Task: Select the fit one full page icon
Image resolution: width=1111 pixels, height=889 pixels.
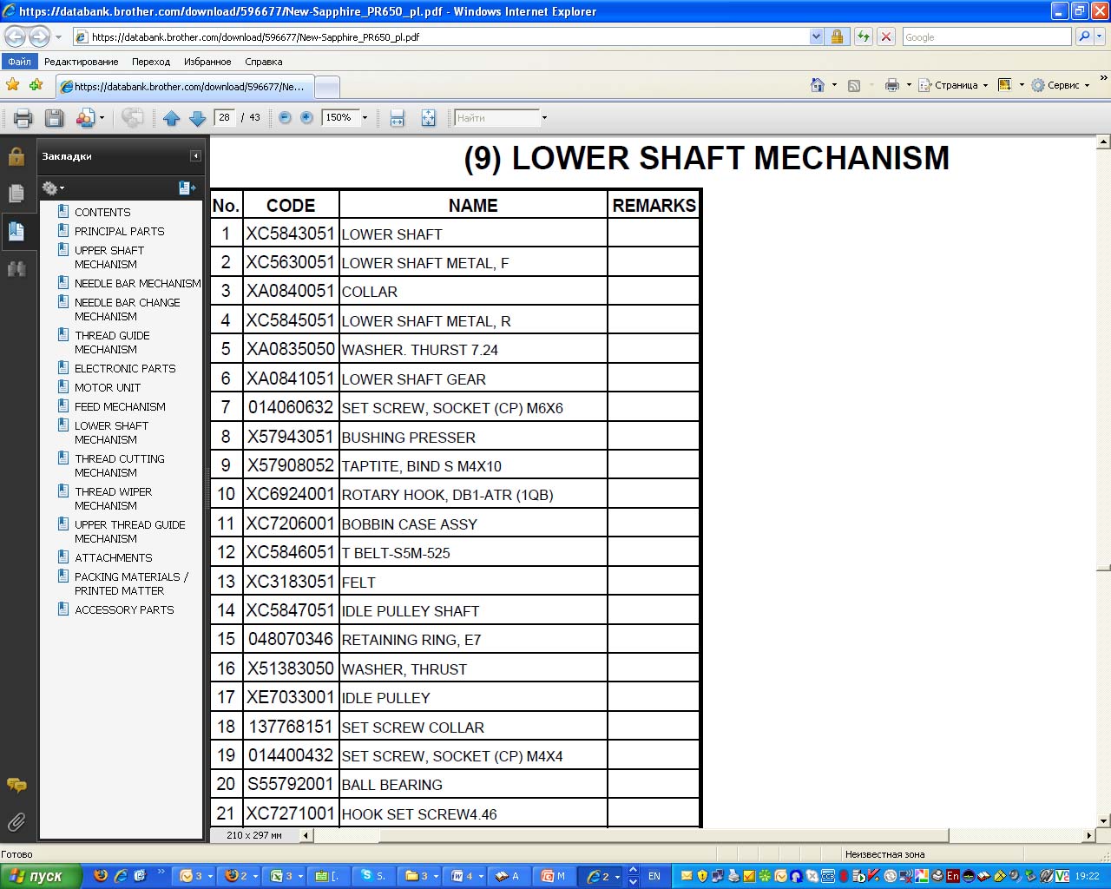Action: coord(428,118)
